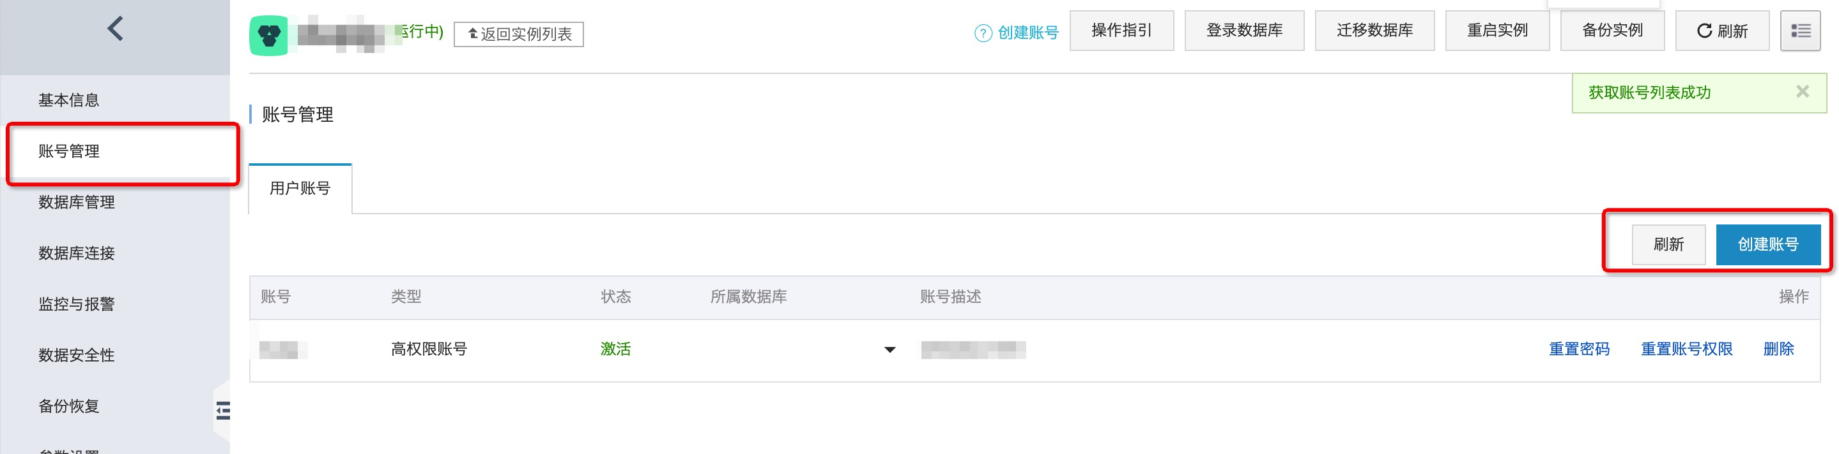Click 返回实例列表 button
This screenshot has width=1839, height=454.
click(x=518, y=34)
